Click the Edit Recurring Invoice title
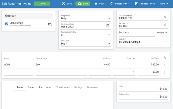The width and height of the screenshot is (173, 109). [17, 4]
